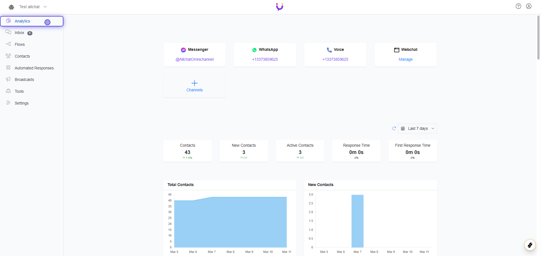Click the refresh icon near date filter

coord(394,128)
